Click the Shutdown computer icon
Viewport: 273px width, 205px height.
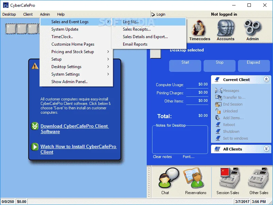click(x=218, y=131)
